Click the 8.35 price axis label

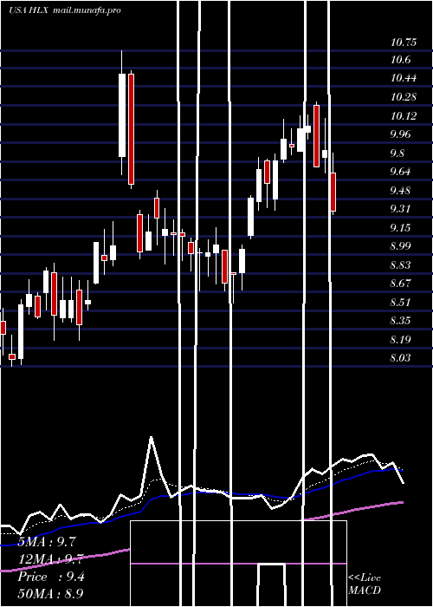coord(400,321)
